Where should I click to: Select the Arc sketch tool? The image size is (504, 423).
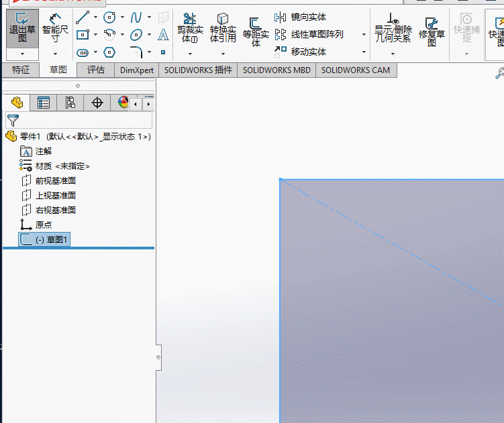(109, 34)
